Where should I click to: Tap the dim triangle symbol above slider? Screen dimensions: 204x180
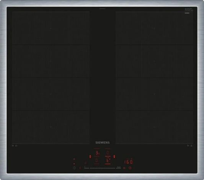pyautogui.click(x=85, y=163)
